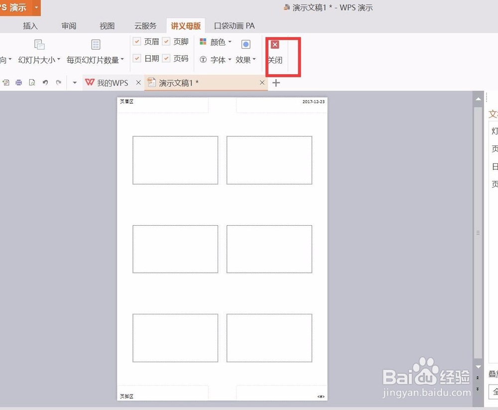Screen dimensions: 498x410
Task: Click the side panel drag handle dots
Action: click(x=486, y=98)
